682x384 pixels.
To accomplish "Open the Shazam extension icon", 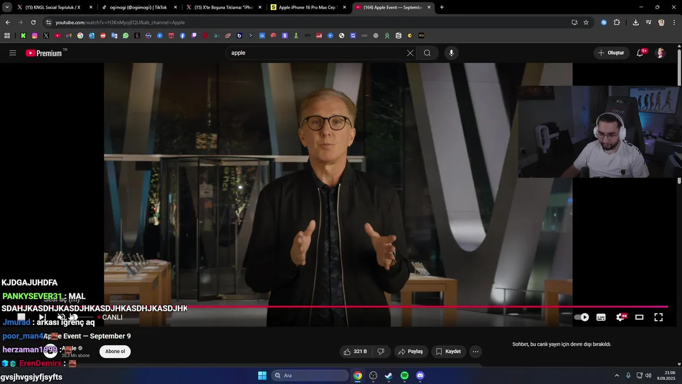I will point(604,22).
